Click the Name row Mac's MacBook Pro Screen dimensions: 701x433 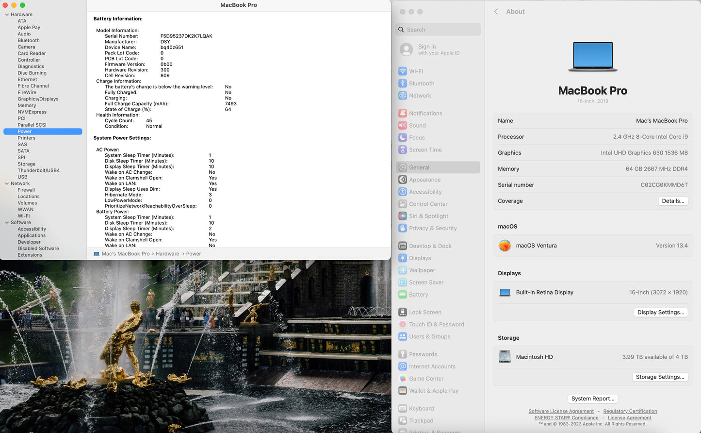tap(593, 121)
